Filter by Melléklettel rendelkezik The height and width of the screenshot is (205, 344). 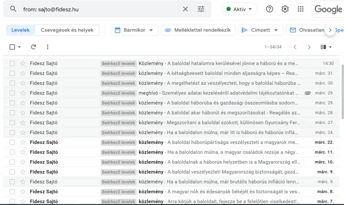[198, 30]
